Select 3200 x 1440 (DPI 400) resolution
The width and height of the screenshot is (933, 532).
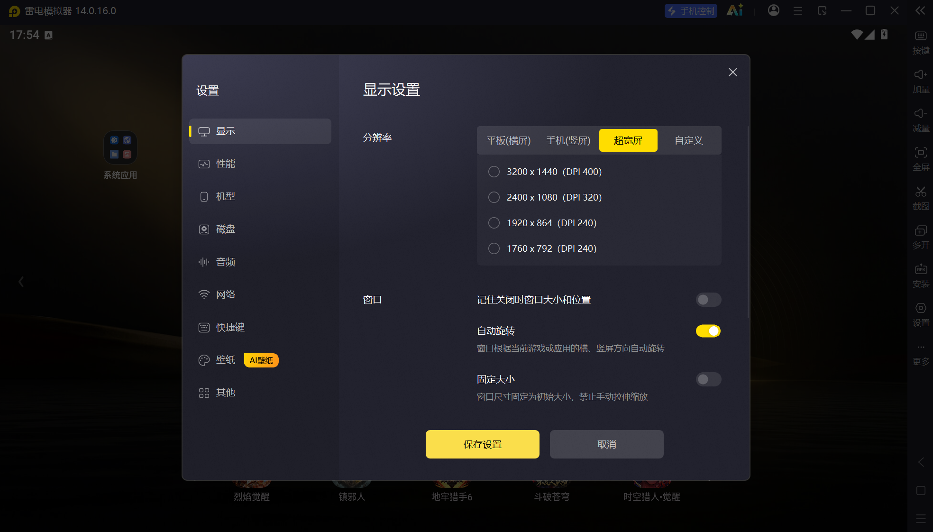click(545, 172)
